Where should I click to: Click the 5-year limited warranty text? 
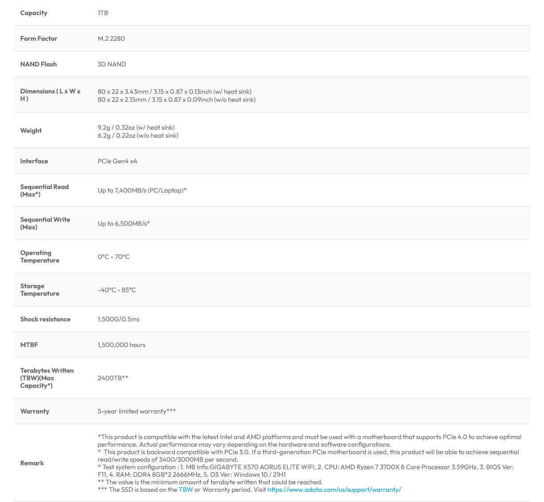(x=137, y=411)
